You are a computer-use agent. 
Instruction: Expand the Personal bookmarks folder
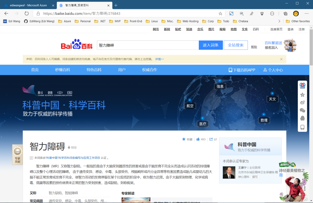click(x=83, y=21)
